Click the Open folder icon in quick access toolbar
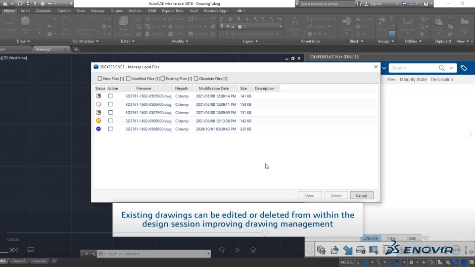 [x=12, y=3]
